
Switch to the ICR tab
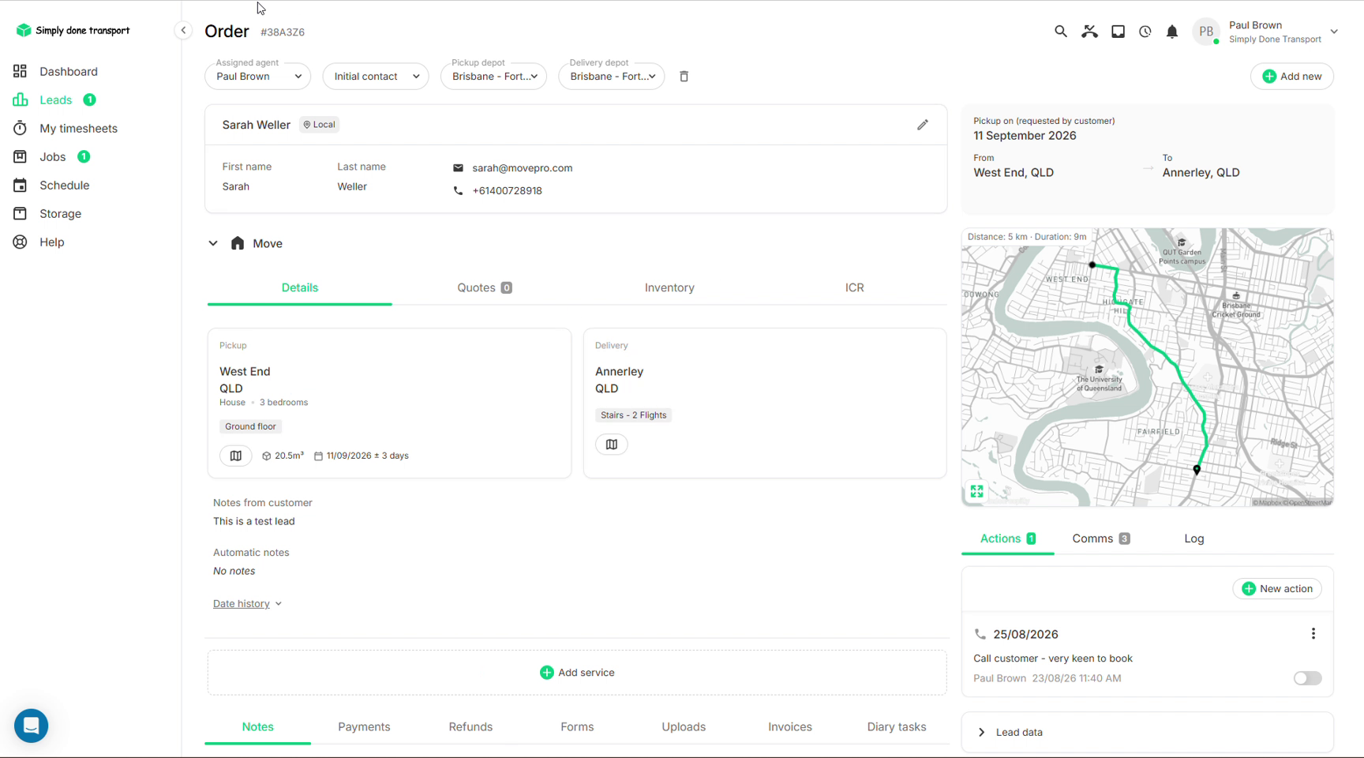click(854, 287)
